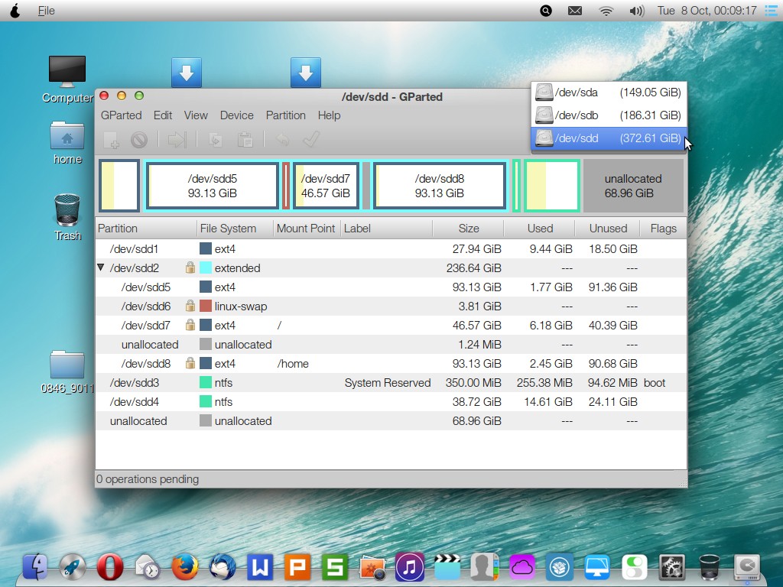The width and height of the screenshot is (783, 587).
Task: Select the /dev/sdd1 row in partition list
Action: (x=391, y=248)
